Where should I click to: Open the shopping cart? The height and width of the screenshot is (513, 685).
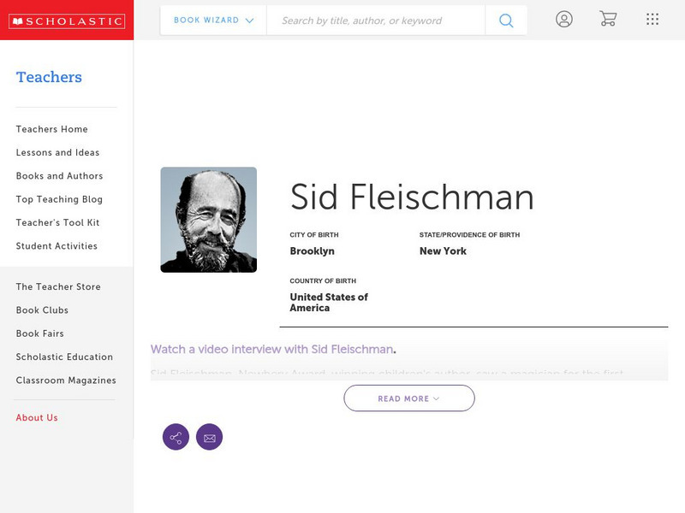pyautogui.click(x=608, y=19)
